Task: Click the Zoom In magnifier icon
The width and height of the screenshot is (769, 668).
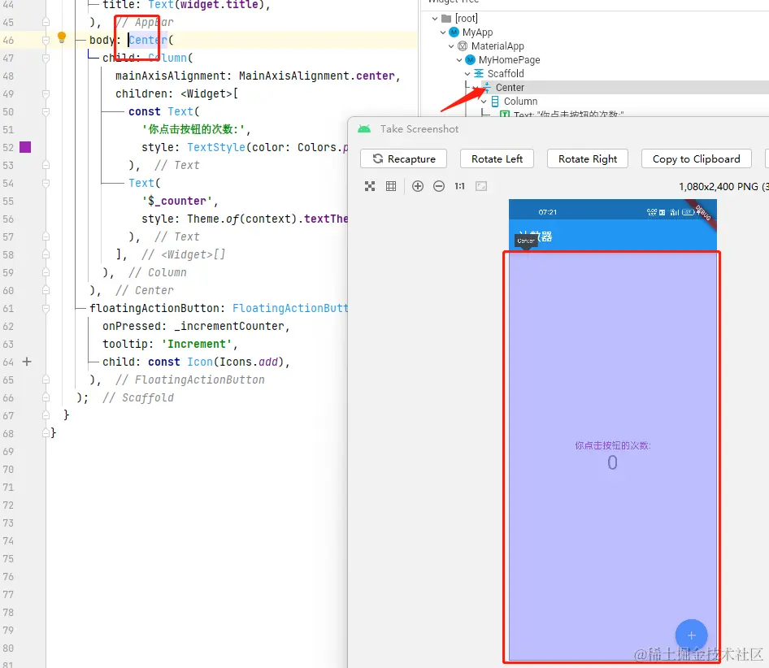Action: (418, 186)
